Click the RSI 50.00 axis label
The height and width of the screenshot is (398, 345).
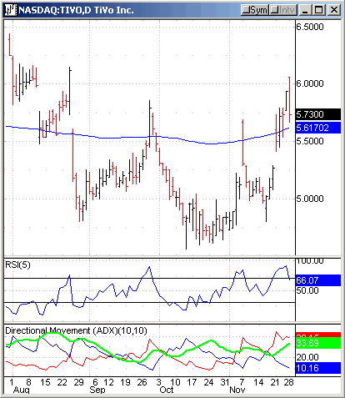[x=307, y=290]
